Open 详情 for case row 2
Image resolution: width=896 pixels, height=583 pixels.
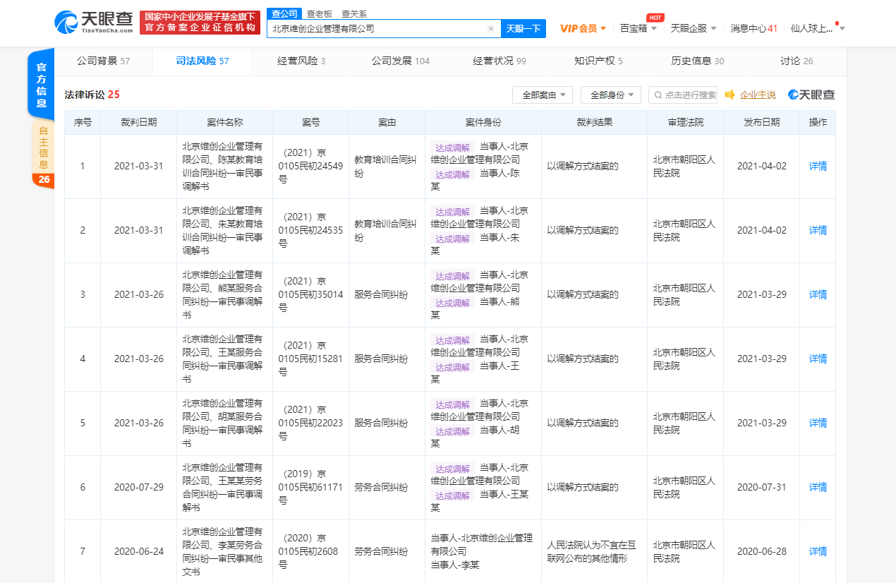coord(818,230)
